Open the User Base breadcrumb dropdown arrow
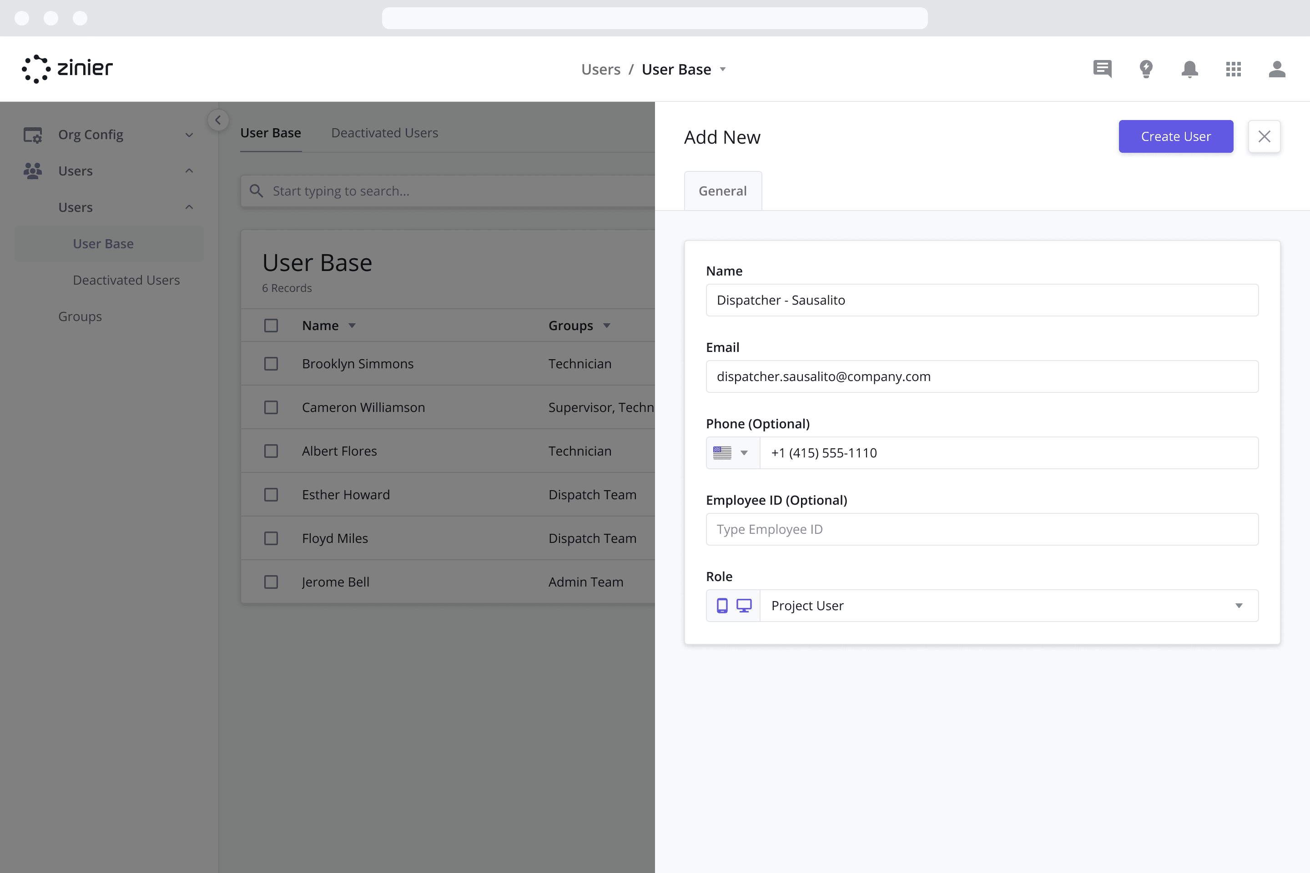Viewport: 1310px width, 873px height. (x=723, y=70)
